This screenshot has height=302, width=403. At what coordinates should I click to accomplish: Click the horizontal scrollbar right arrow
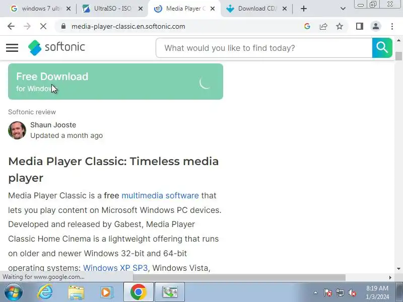[x=390, y=277]
